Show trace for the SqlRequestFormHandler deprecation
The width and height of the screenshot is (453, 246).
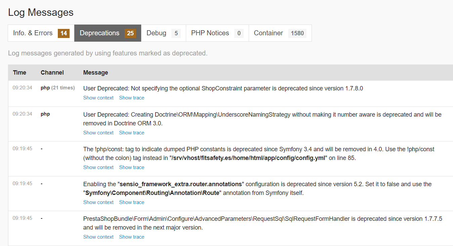[132, 237]
